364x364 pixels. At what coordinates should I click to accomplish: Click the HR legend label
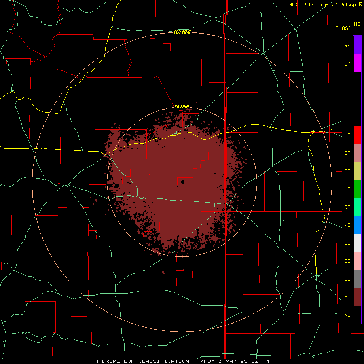coord(347,189)
